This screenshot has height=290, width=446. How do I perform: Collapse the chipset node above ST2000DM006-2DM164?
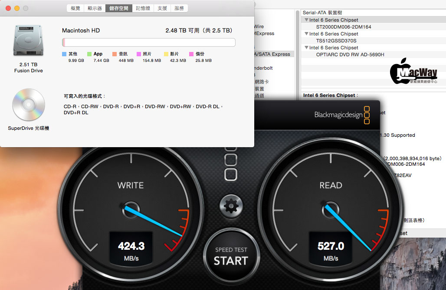pos(306,20)
